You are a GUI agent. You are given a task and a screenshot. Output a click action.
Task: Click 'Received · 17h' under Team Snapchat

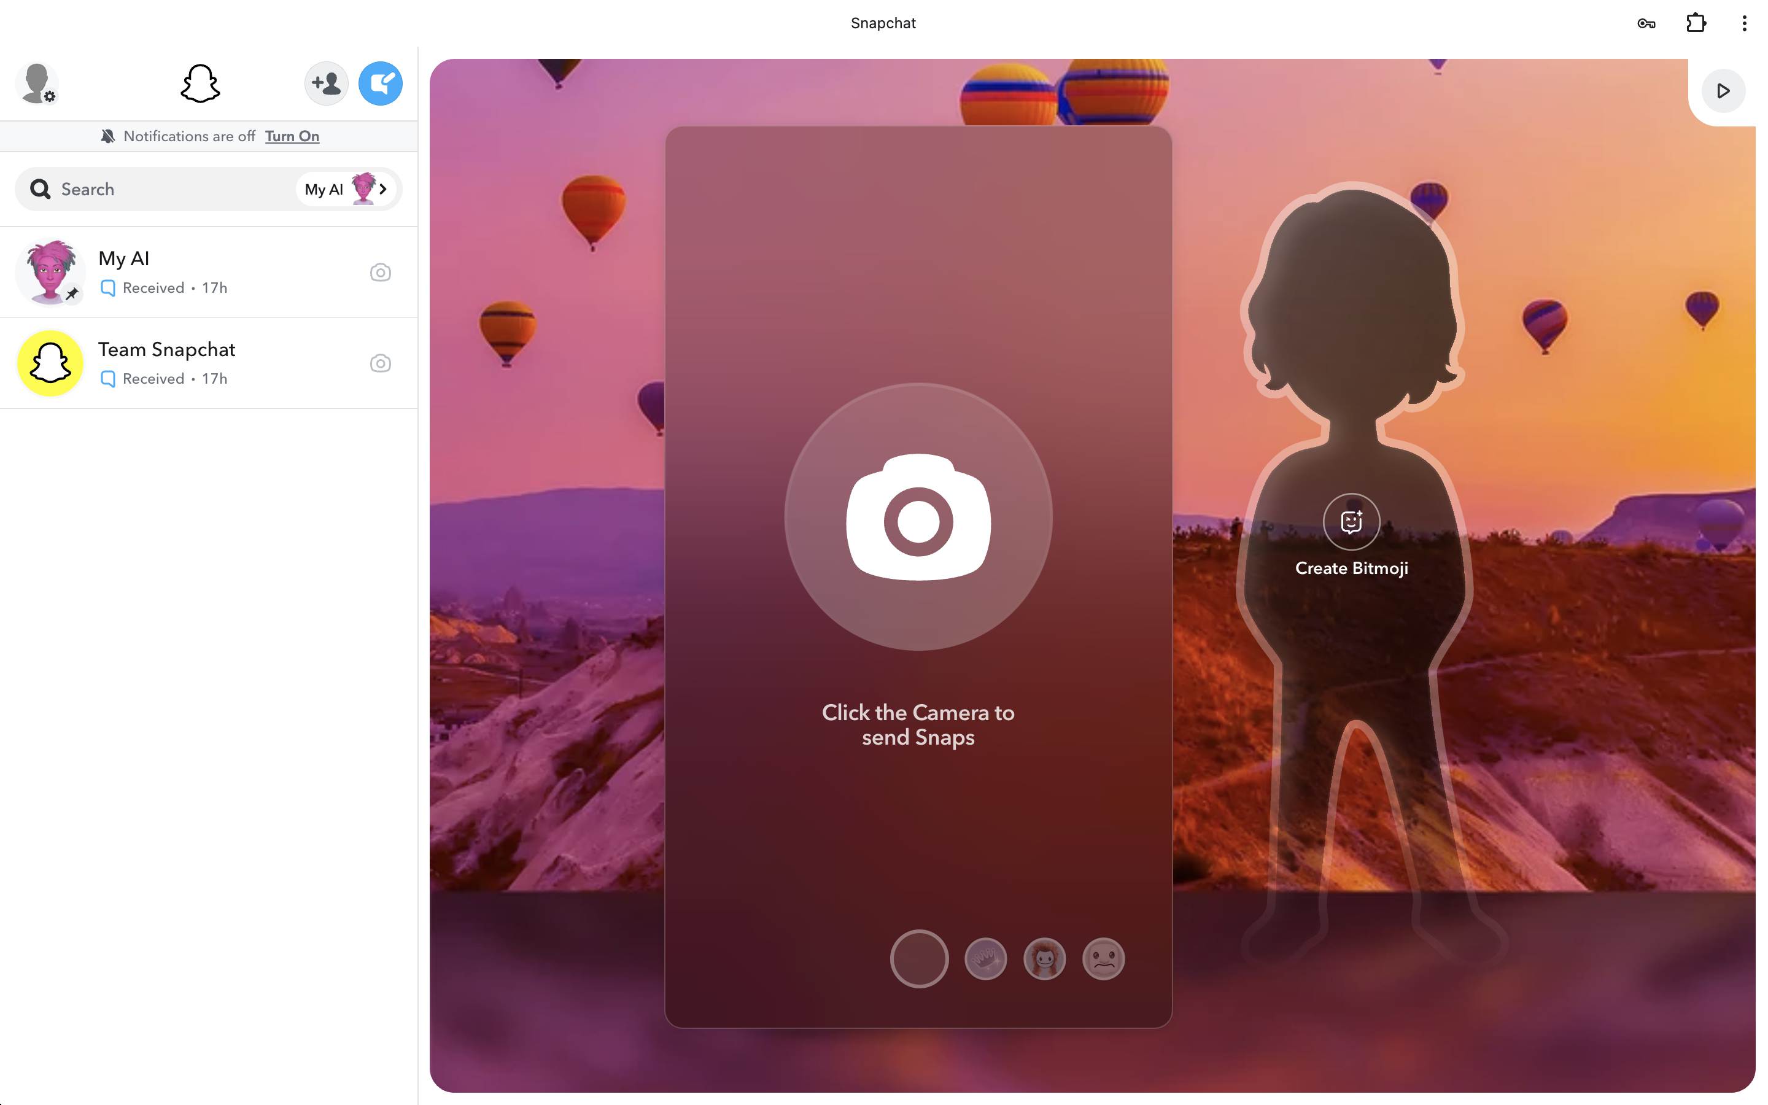tap(174, 379)
